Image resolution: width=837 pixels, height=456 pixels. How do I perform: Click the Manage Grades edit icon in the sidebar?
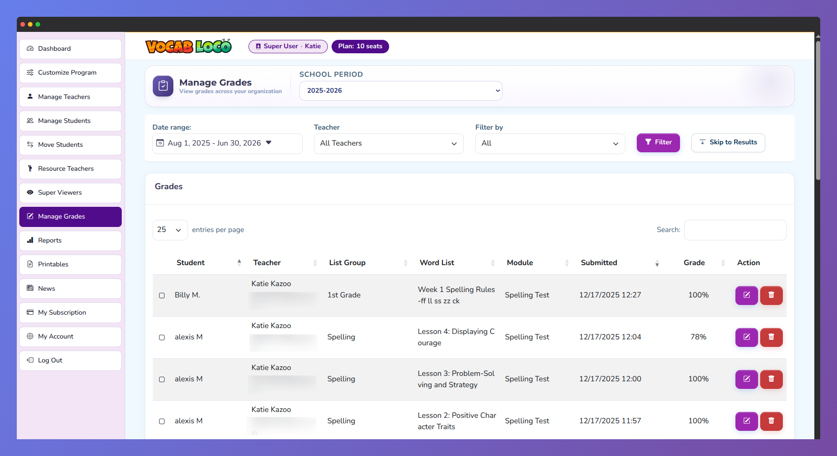point(30,216)
